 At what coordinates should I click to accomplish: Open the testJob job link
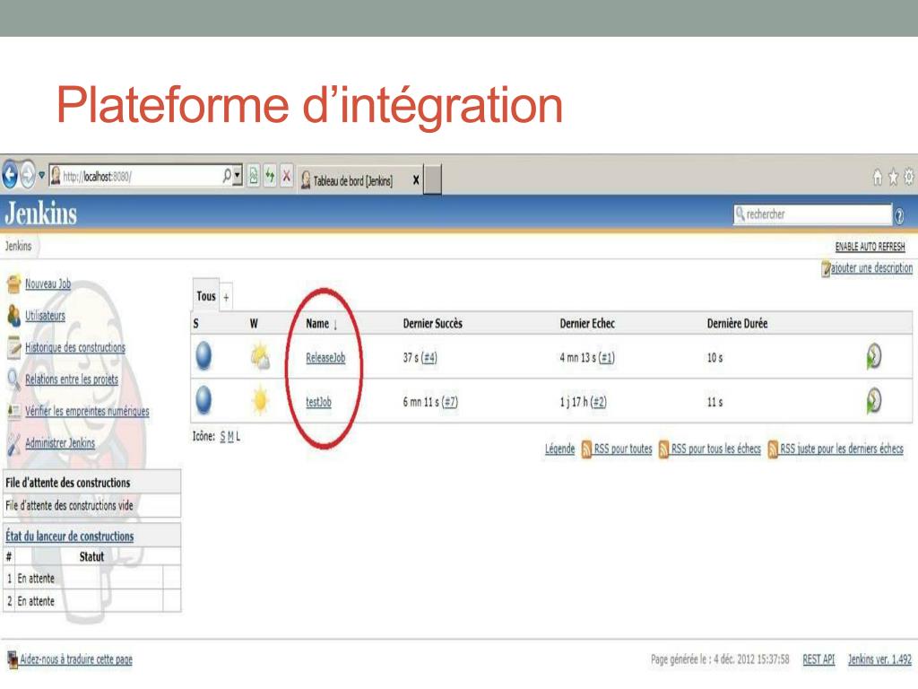tap(318, 402)
